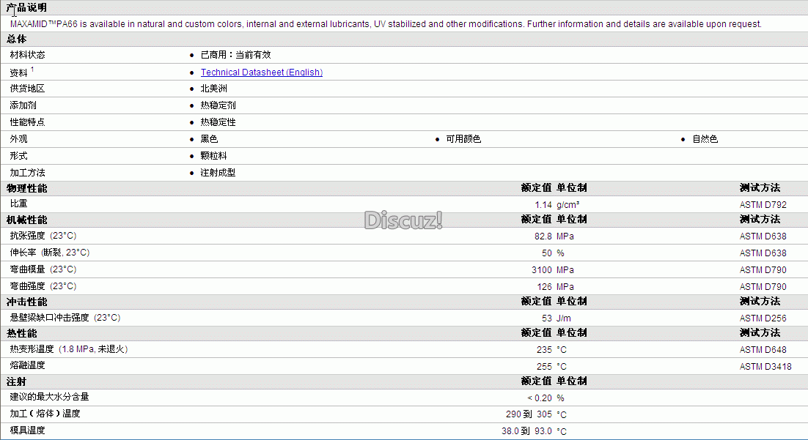Screen dimensions: 808x440
Task: Select the test method ASTM D792
Action: tap(763, 205)
